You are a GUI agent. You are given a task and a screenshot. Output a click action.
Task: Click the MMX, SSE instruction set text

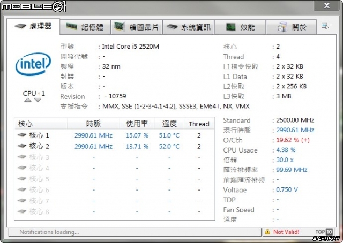pyautogui.click(x=176, y=106)
